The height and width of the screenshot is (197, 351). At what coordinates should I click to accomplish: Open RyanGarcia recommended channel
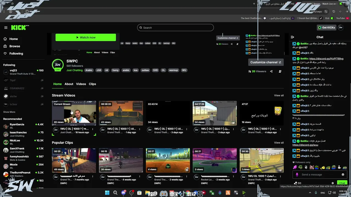click(x=23, y=126)
